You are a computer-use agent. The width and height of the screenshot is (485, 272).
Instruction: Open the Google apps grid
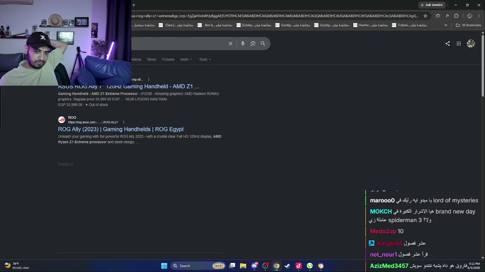[x=458, y=43]
